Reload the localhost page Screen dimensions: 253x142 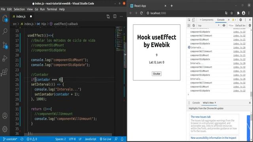coord(142,13)
